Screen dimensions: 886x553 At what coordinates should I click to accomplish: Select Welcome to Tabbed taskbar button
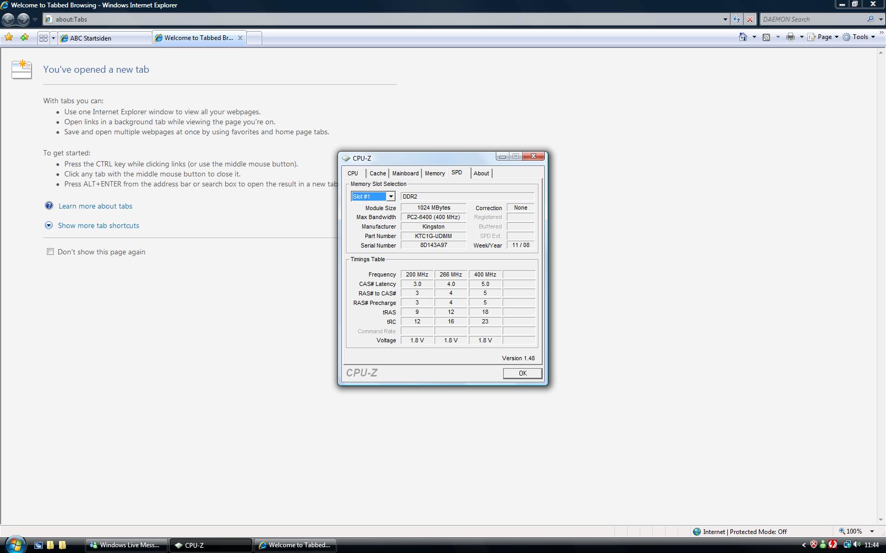point(295,545)
